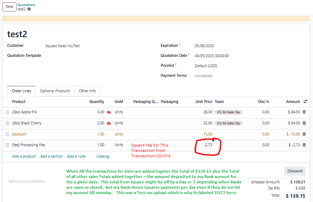The height and width of the screenshot is (202, 313).
Task: Click the gear icon next to test2
Action: (x=29, y=9)
